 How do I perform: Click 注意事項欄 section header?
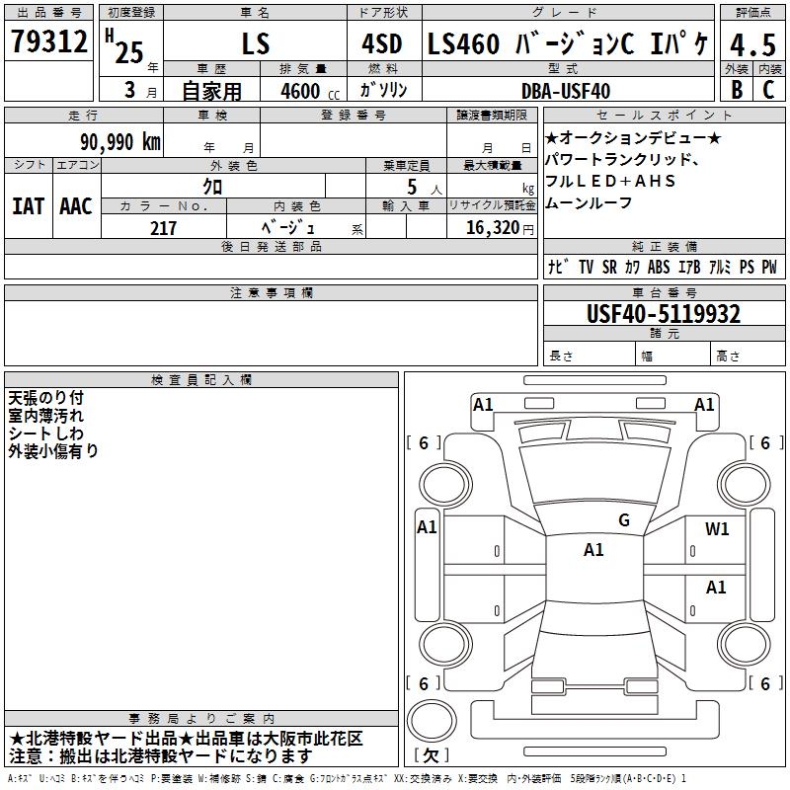[271, 292]
